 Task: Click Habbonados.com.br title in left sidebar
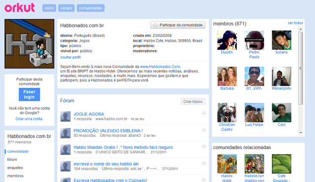[x=30, y=136]
